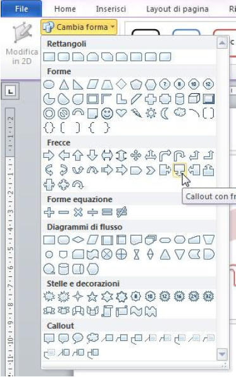This screenshot has height=377, width=236.
Task: Open the Layout di pagina tab
Action: [177, 9]
